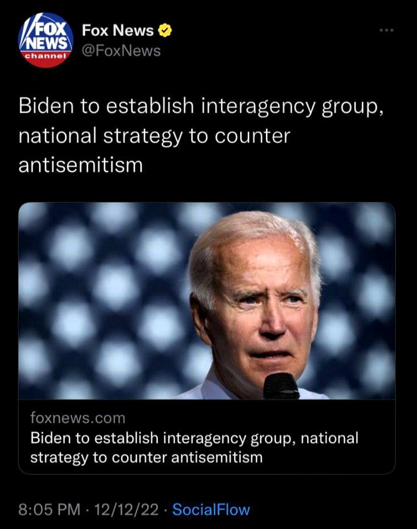
Task: Click 'strategy to counter antisemitism' card line
Action: [x=147, y=458]
